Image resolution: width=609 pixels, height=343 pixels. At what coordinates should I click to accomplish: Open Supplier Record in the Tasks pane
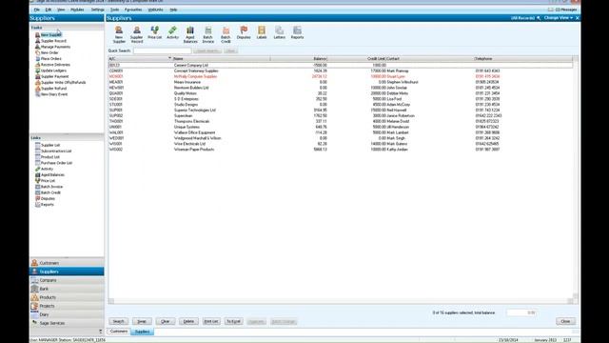[x=50, y=41]
